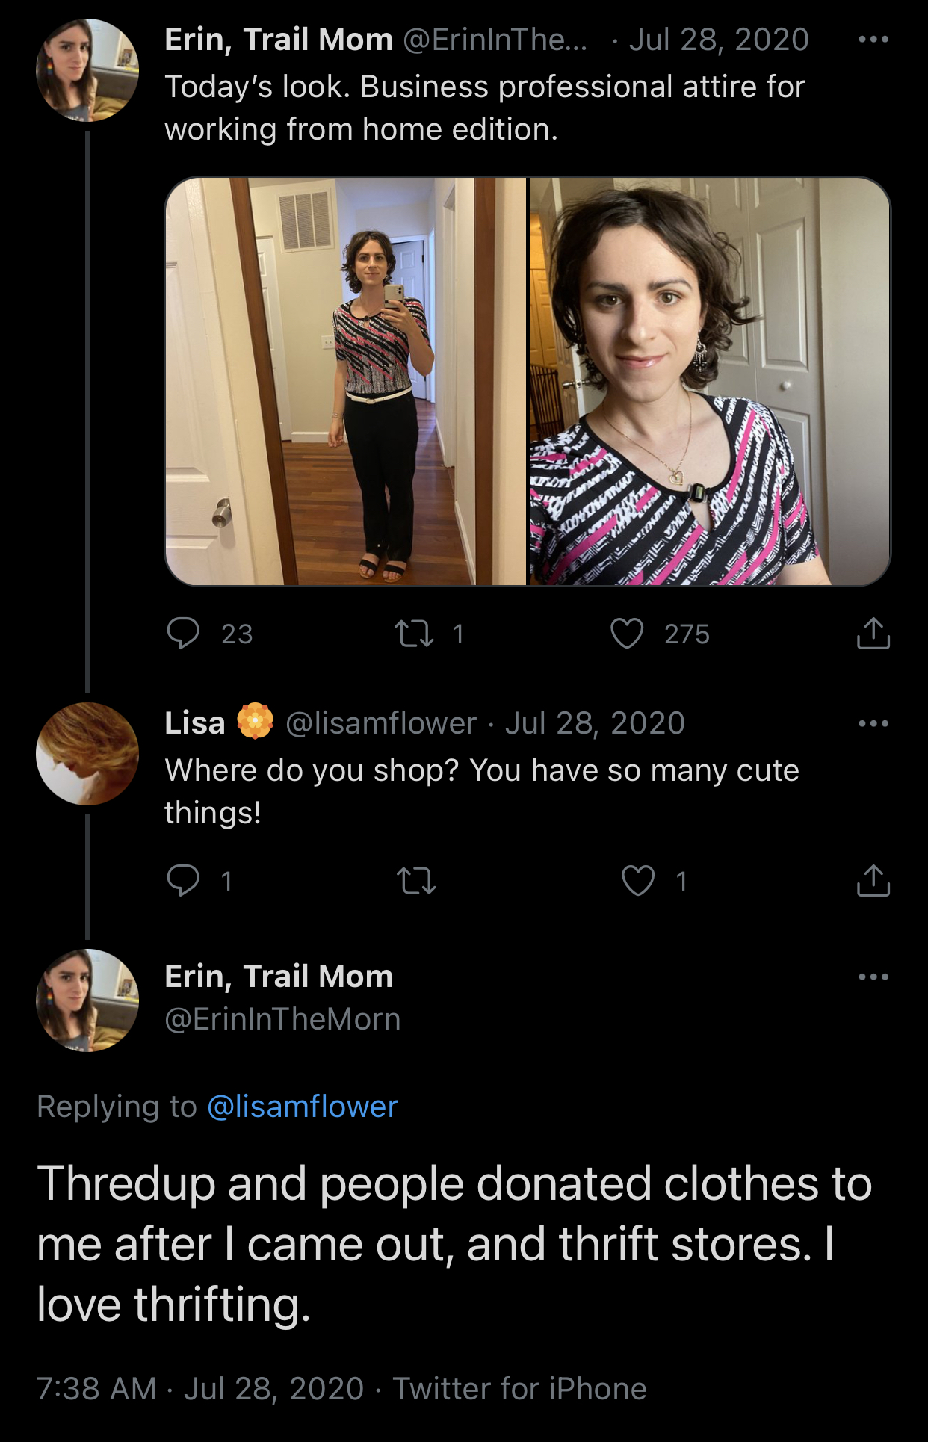The image size is (928, 1442).
Task: Retweet Lisa's shopping question tweet
Action: click(416, 881)
